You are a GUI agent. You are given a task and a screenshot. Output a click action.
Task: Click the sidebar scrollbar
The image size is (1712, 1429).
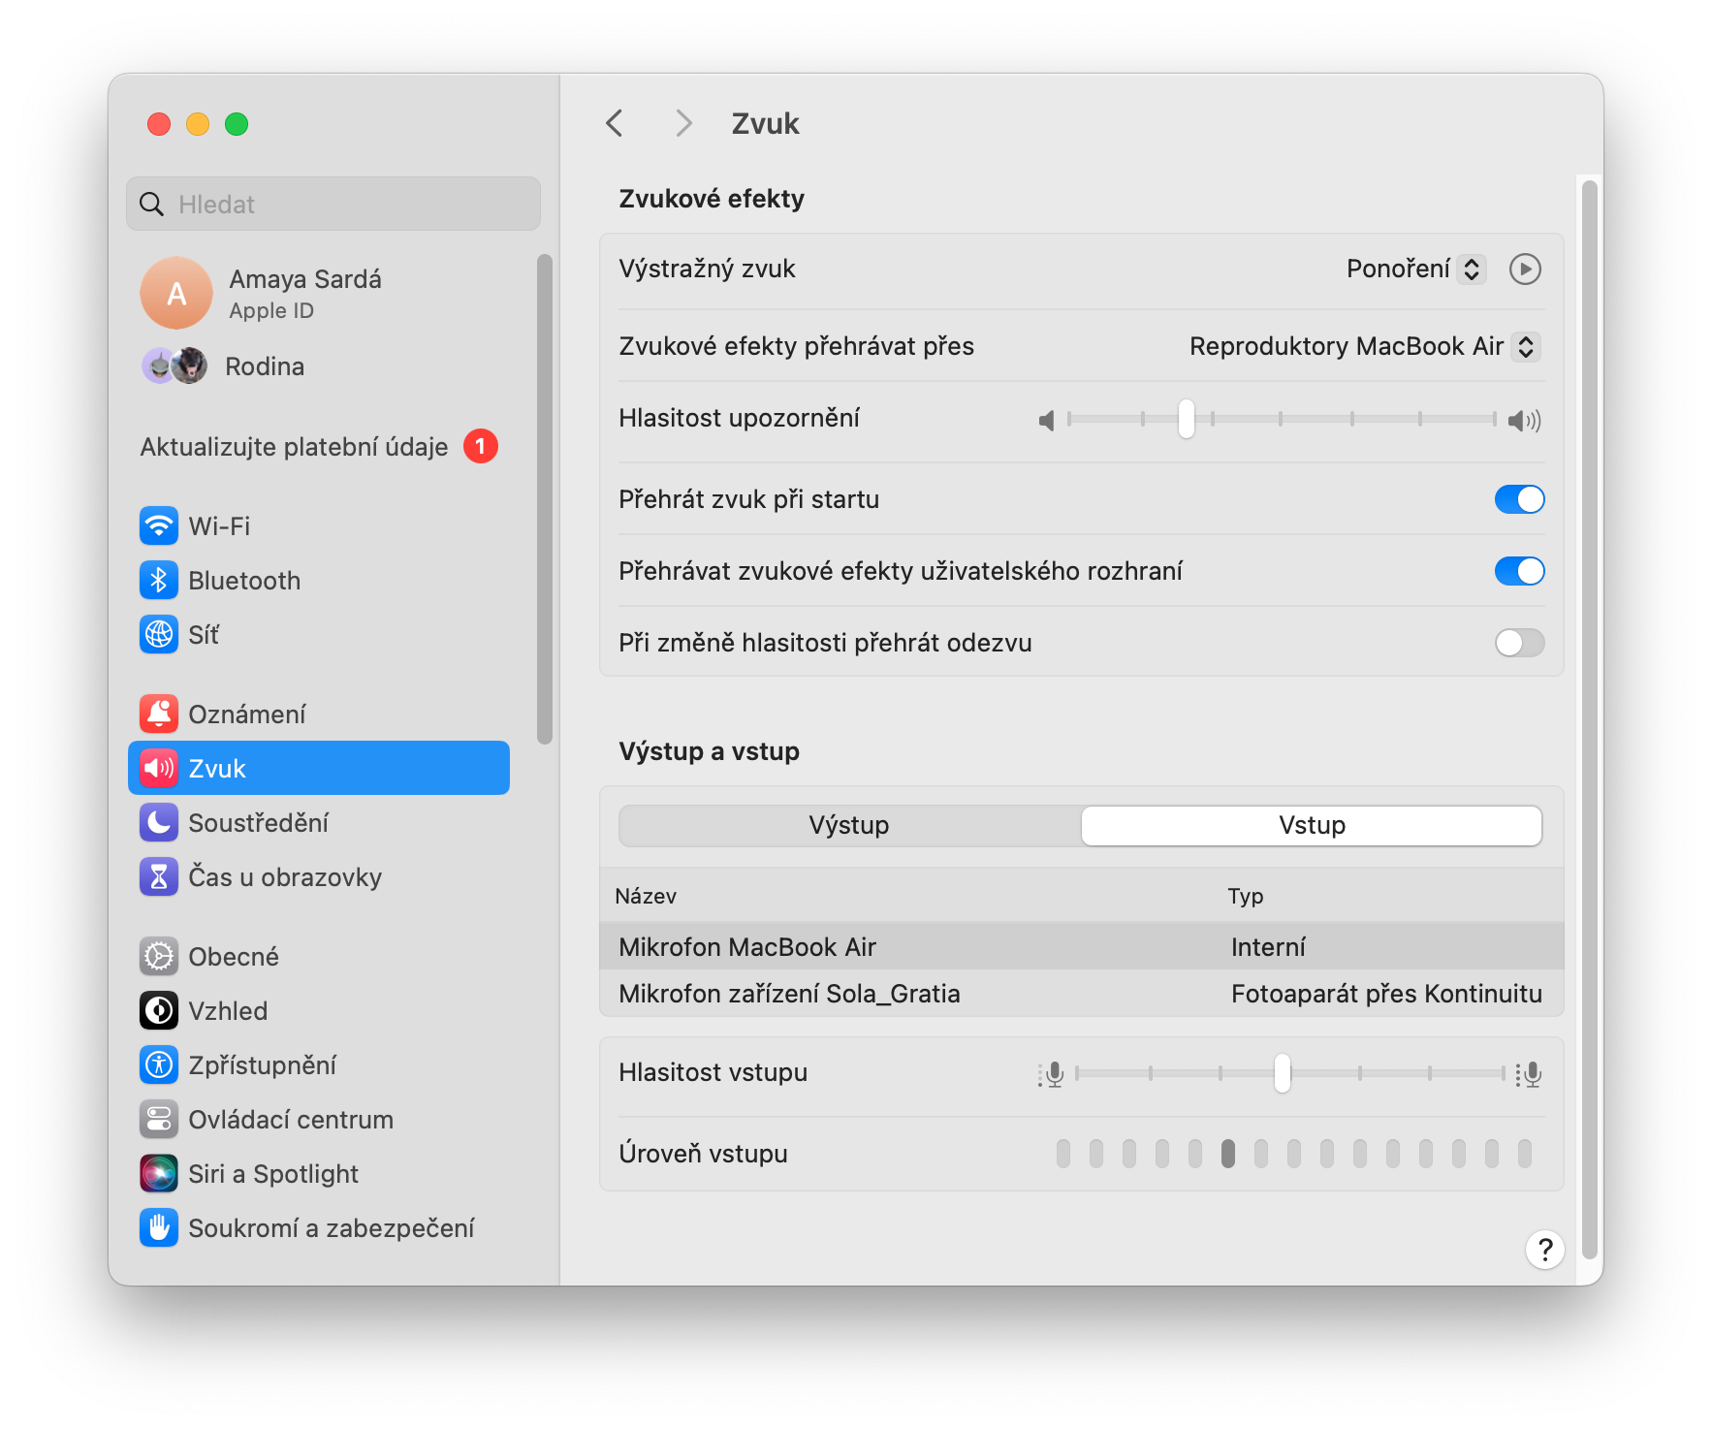click(545, 499)
